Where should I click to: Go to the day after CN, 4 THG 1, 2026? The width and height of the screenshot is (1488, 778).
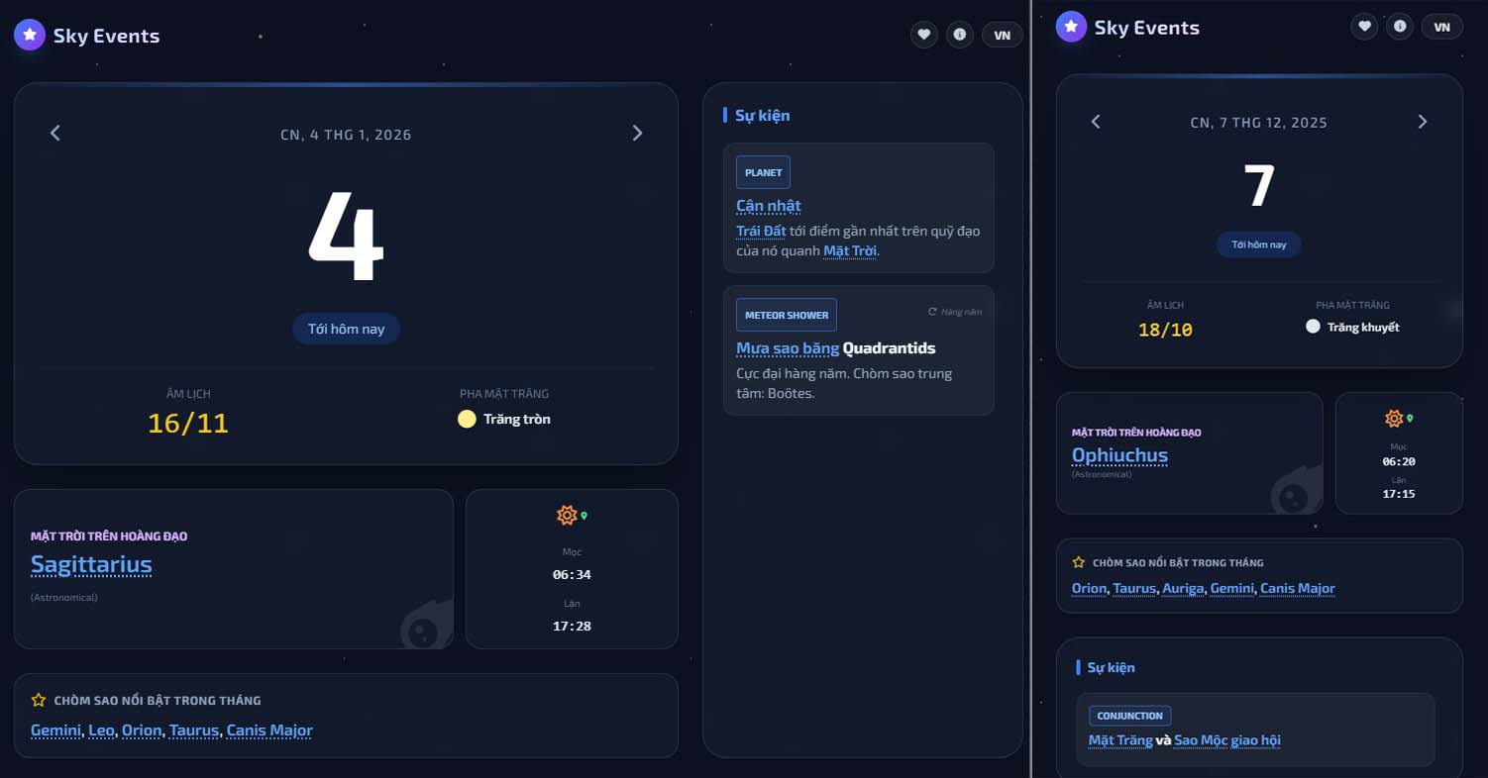coord(637,134)
